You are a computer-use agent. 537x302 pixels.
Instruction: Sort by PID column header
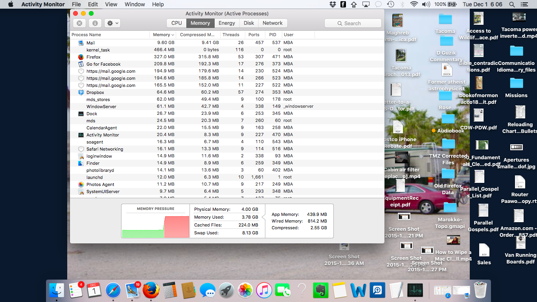click(273, 35)
